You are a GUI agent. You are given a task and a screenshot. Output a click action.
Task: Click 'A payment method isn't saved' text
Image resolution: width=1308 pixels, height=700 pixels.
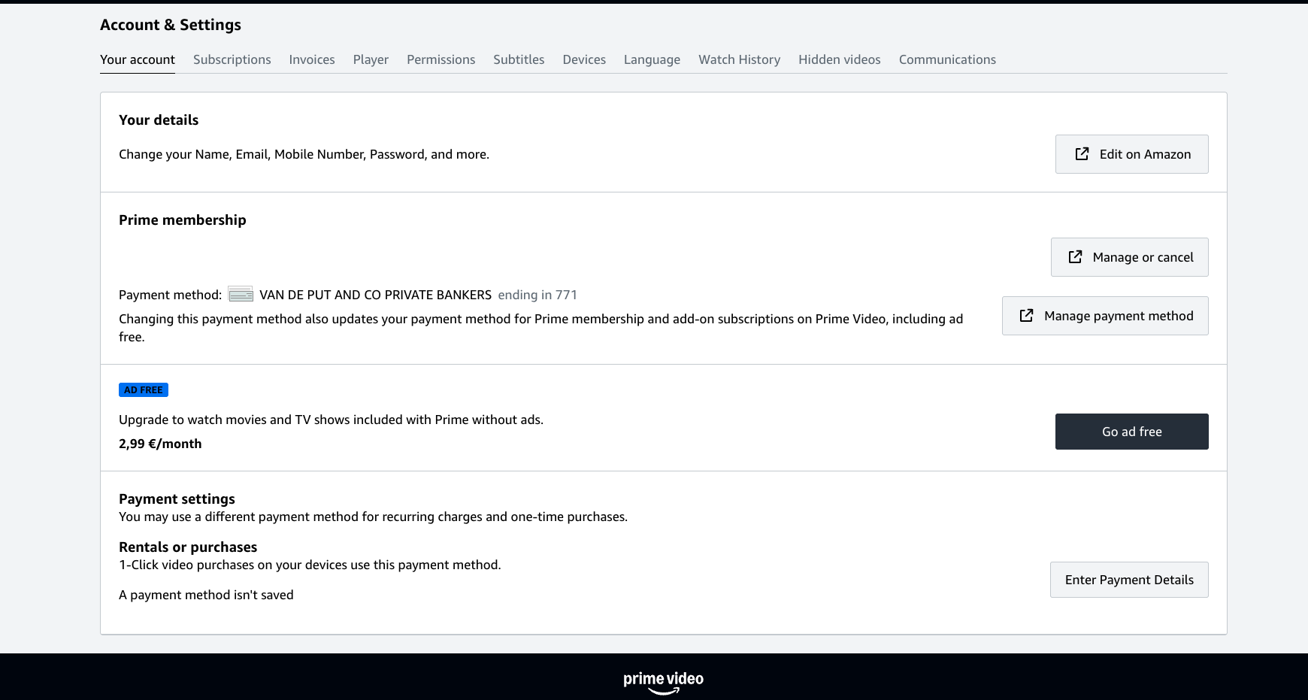tap(206, 595)
